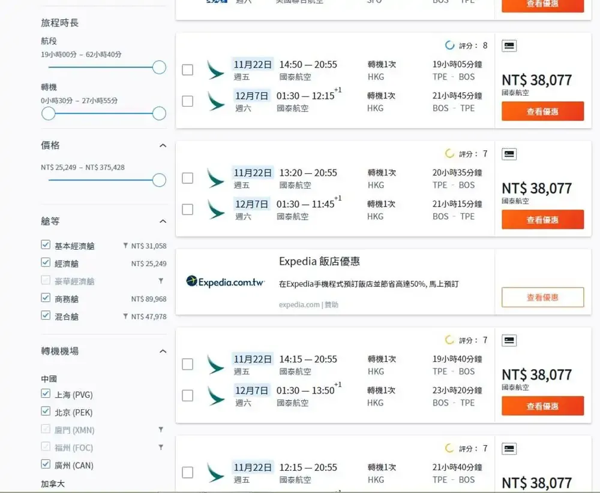Uncheck the 商務艙 cabin class checkbox
Image resolution: width=600 pixels, height=493 pixels.
pyautogui.click(x=46, y=298)
